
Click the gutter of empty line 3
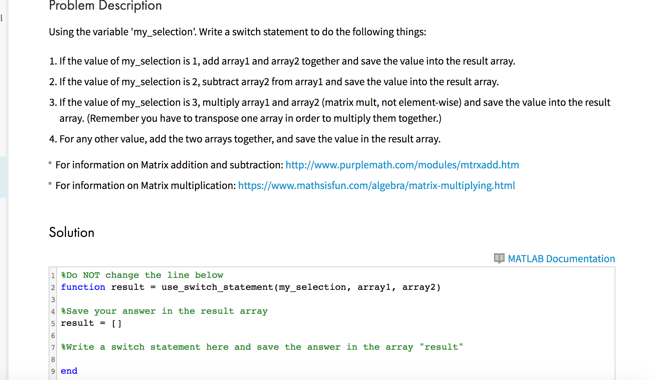click(x=53, y=299)
